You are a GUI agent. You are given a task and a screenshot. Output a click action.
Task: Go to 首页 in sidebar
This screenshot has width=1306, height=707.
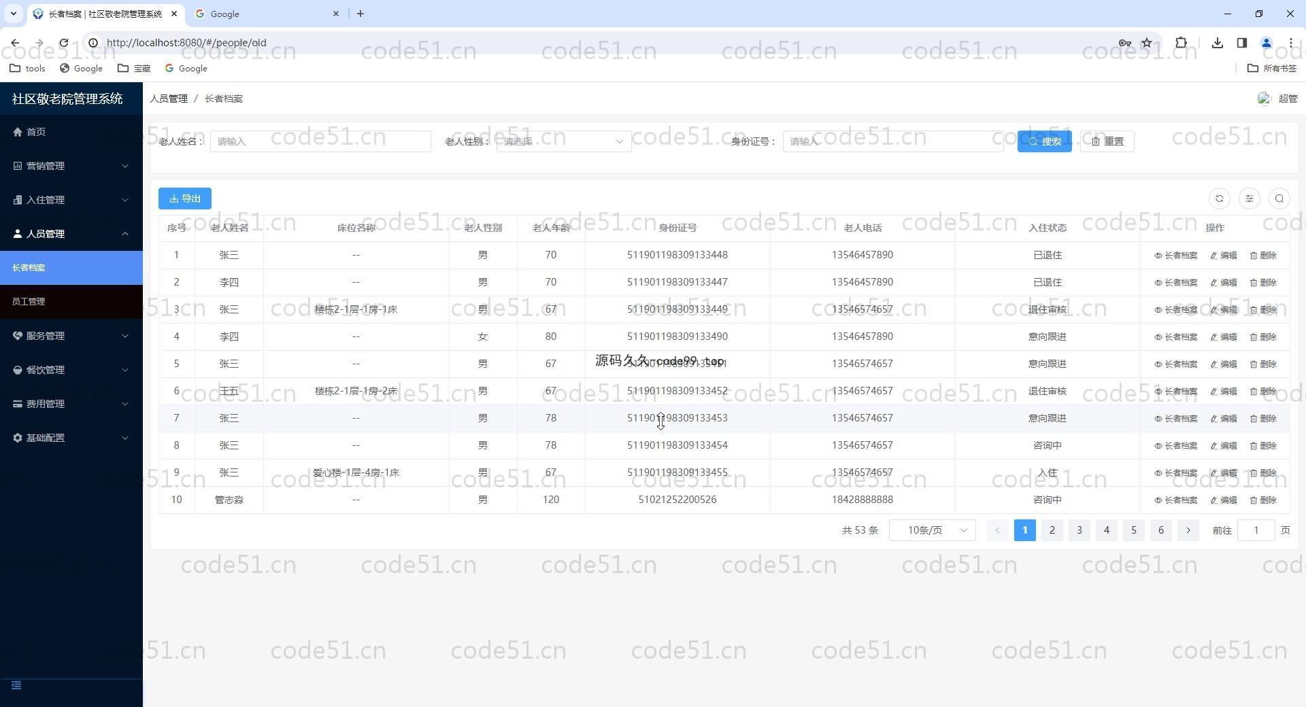coord(71,132)
